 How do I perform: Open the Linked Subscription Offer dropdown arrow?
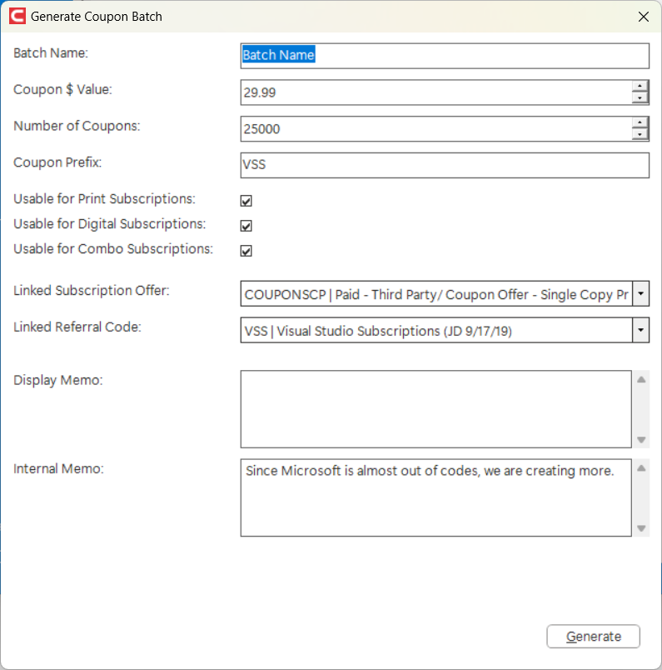[x=640, y=293]
